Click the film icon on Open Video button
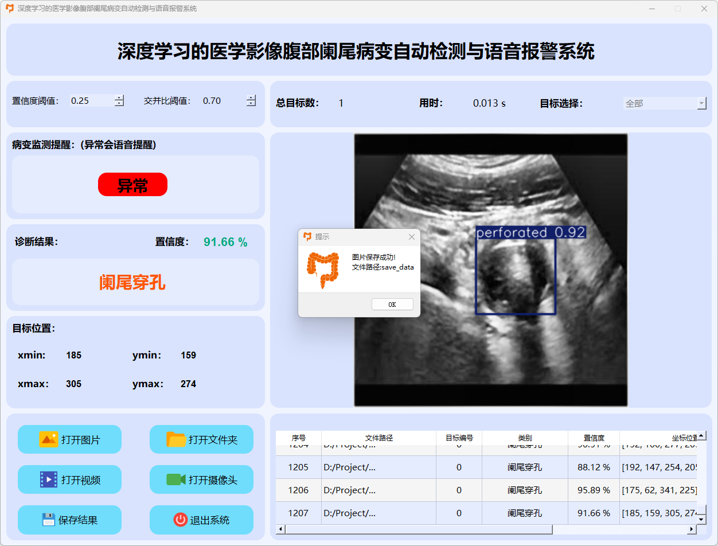Screen dimensions: 718x546 point(49,479)
